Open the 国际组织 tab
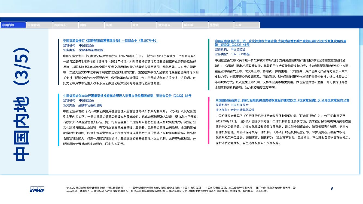Screen dimensions: 363x204 point(65,25)
